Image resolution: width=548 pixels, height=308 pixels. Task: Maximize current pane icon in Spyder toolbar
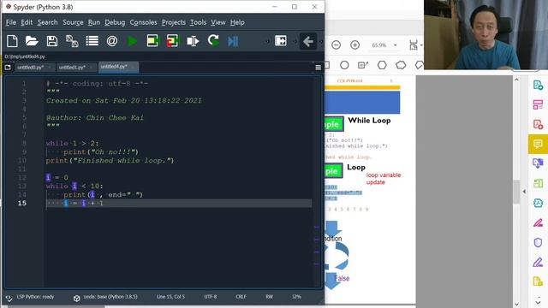point(280,41)
